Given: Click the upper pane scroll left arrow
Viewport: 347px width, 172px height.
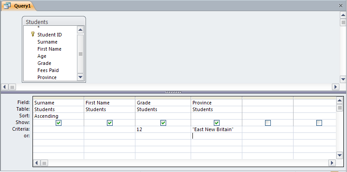Looking at the screenshot, I should (5, 87).
